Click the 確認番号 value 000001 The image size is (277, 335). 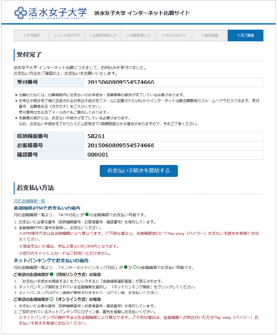pos(98,155)
